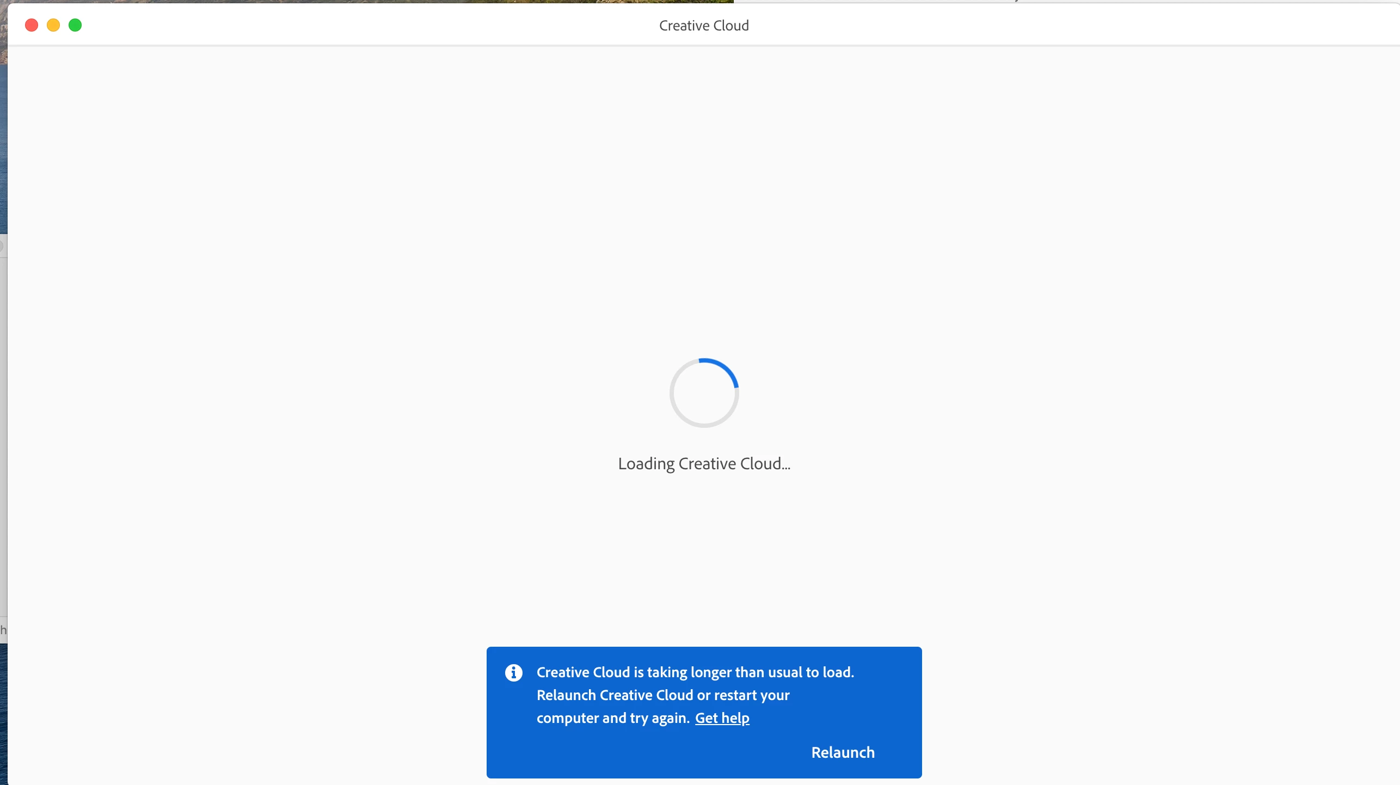Image resolution: width=1400 pixels, height=785 pixels.
Task: Minimize the window using the yellow button
Action: (53, 25)
